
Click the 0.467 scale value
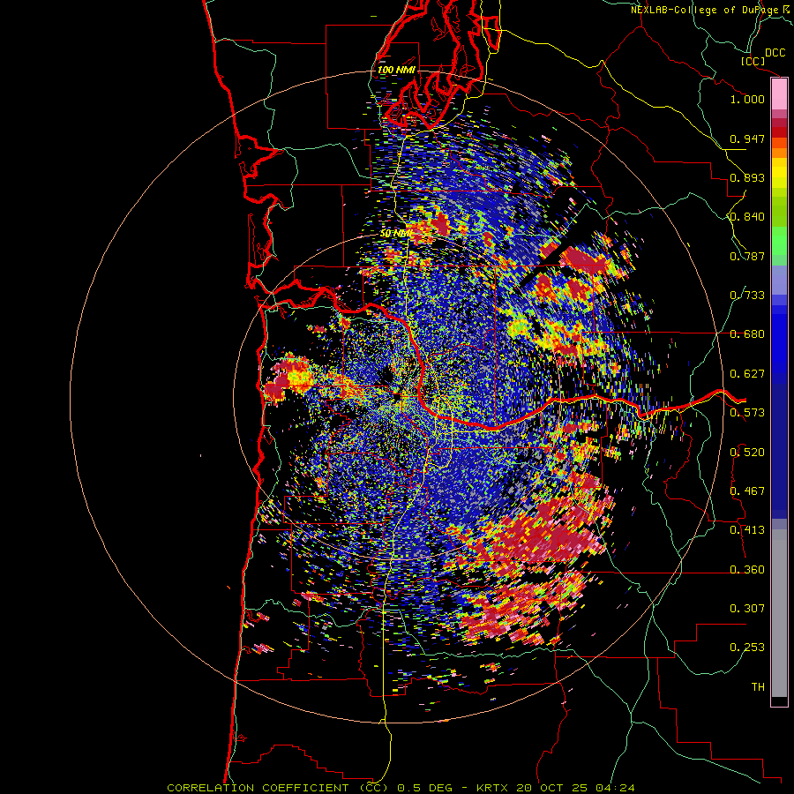(x=747, y=491)
